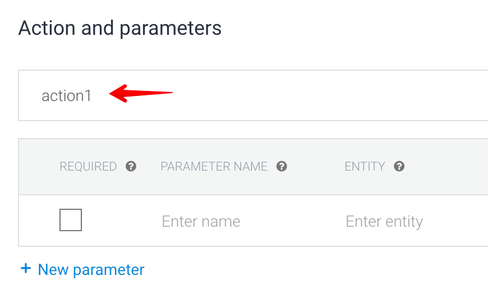This screenshot has height=303, width=488.
Task: Open the help tooltip beside REQUIRED
Action: click(x=131, y=166)
